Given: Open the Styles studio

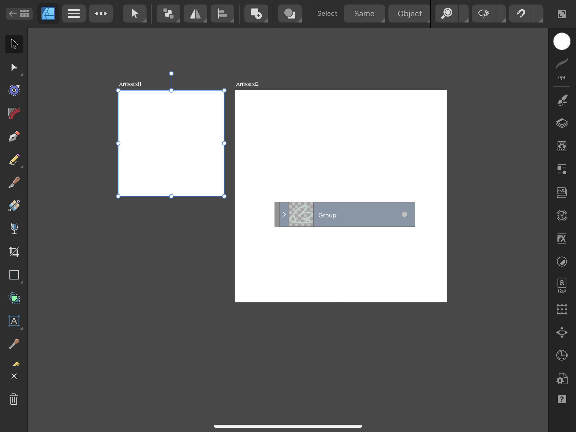Looking at the screenshot, I should click(562, 169).
